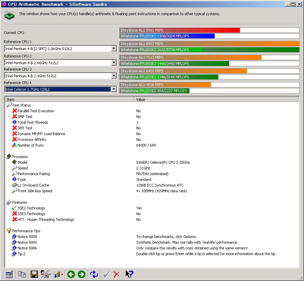Click the Dhrystone ALU 4536 MIPS bar
The image size is (304, 281).
[x=165, y=85]
